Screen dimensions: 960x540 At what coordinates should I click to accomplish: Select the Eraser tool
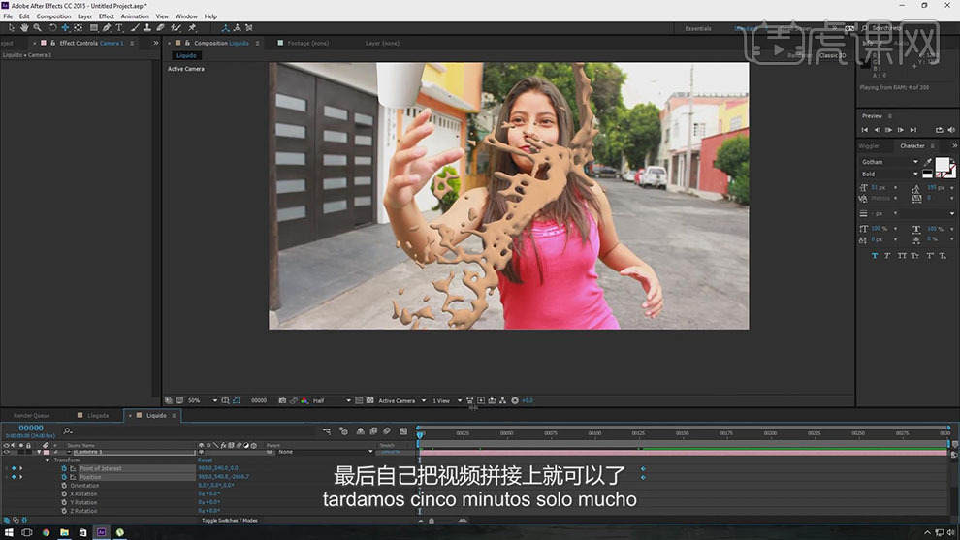(160, 27)
